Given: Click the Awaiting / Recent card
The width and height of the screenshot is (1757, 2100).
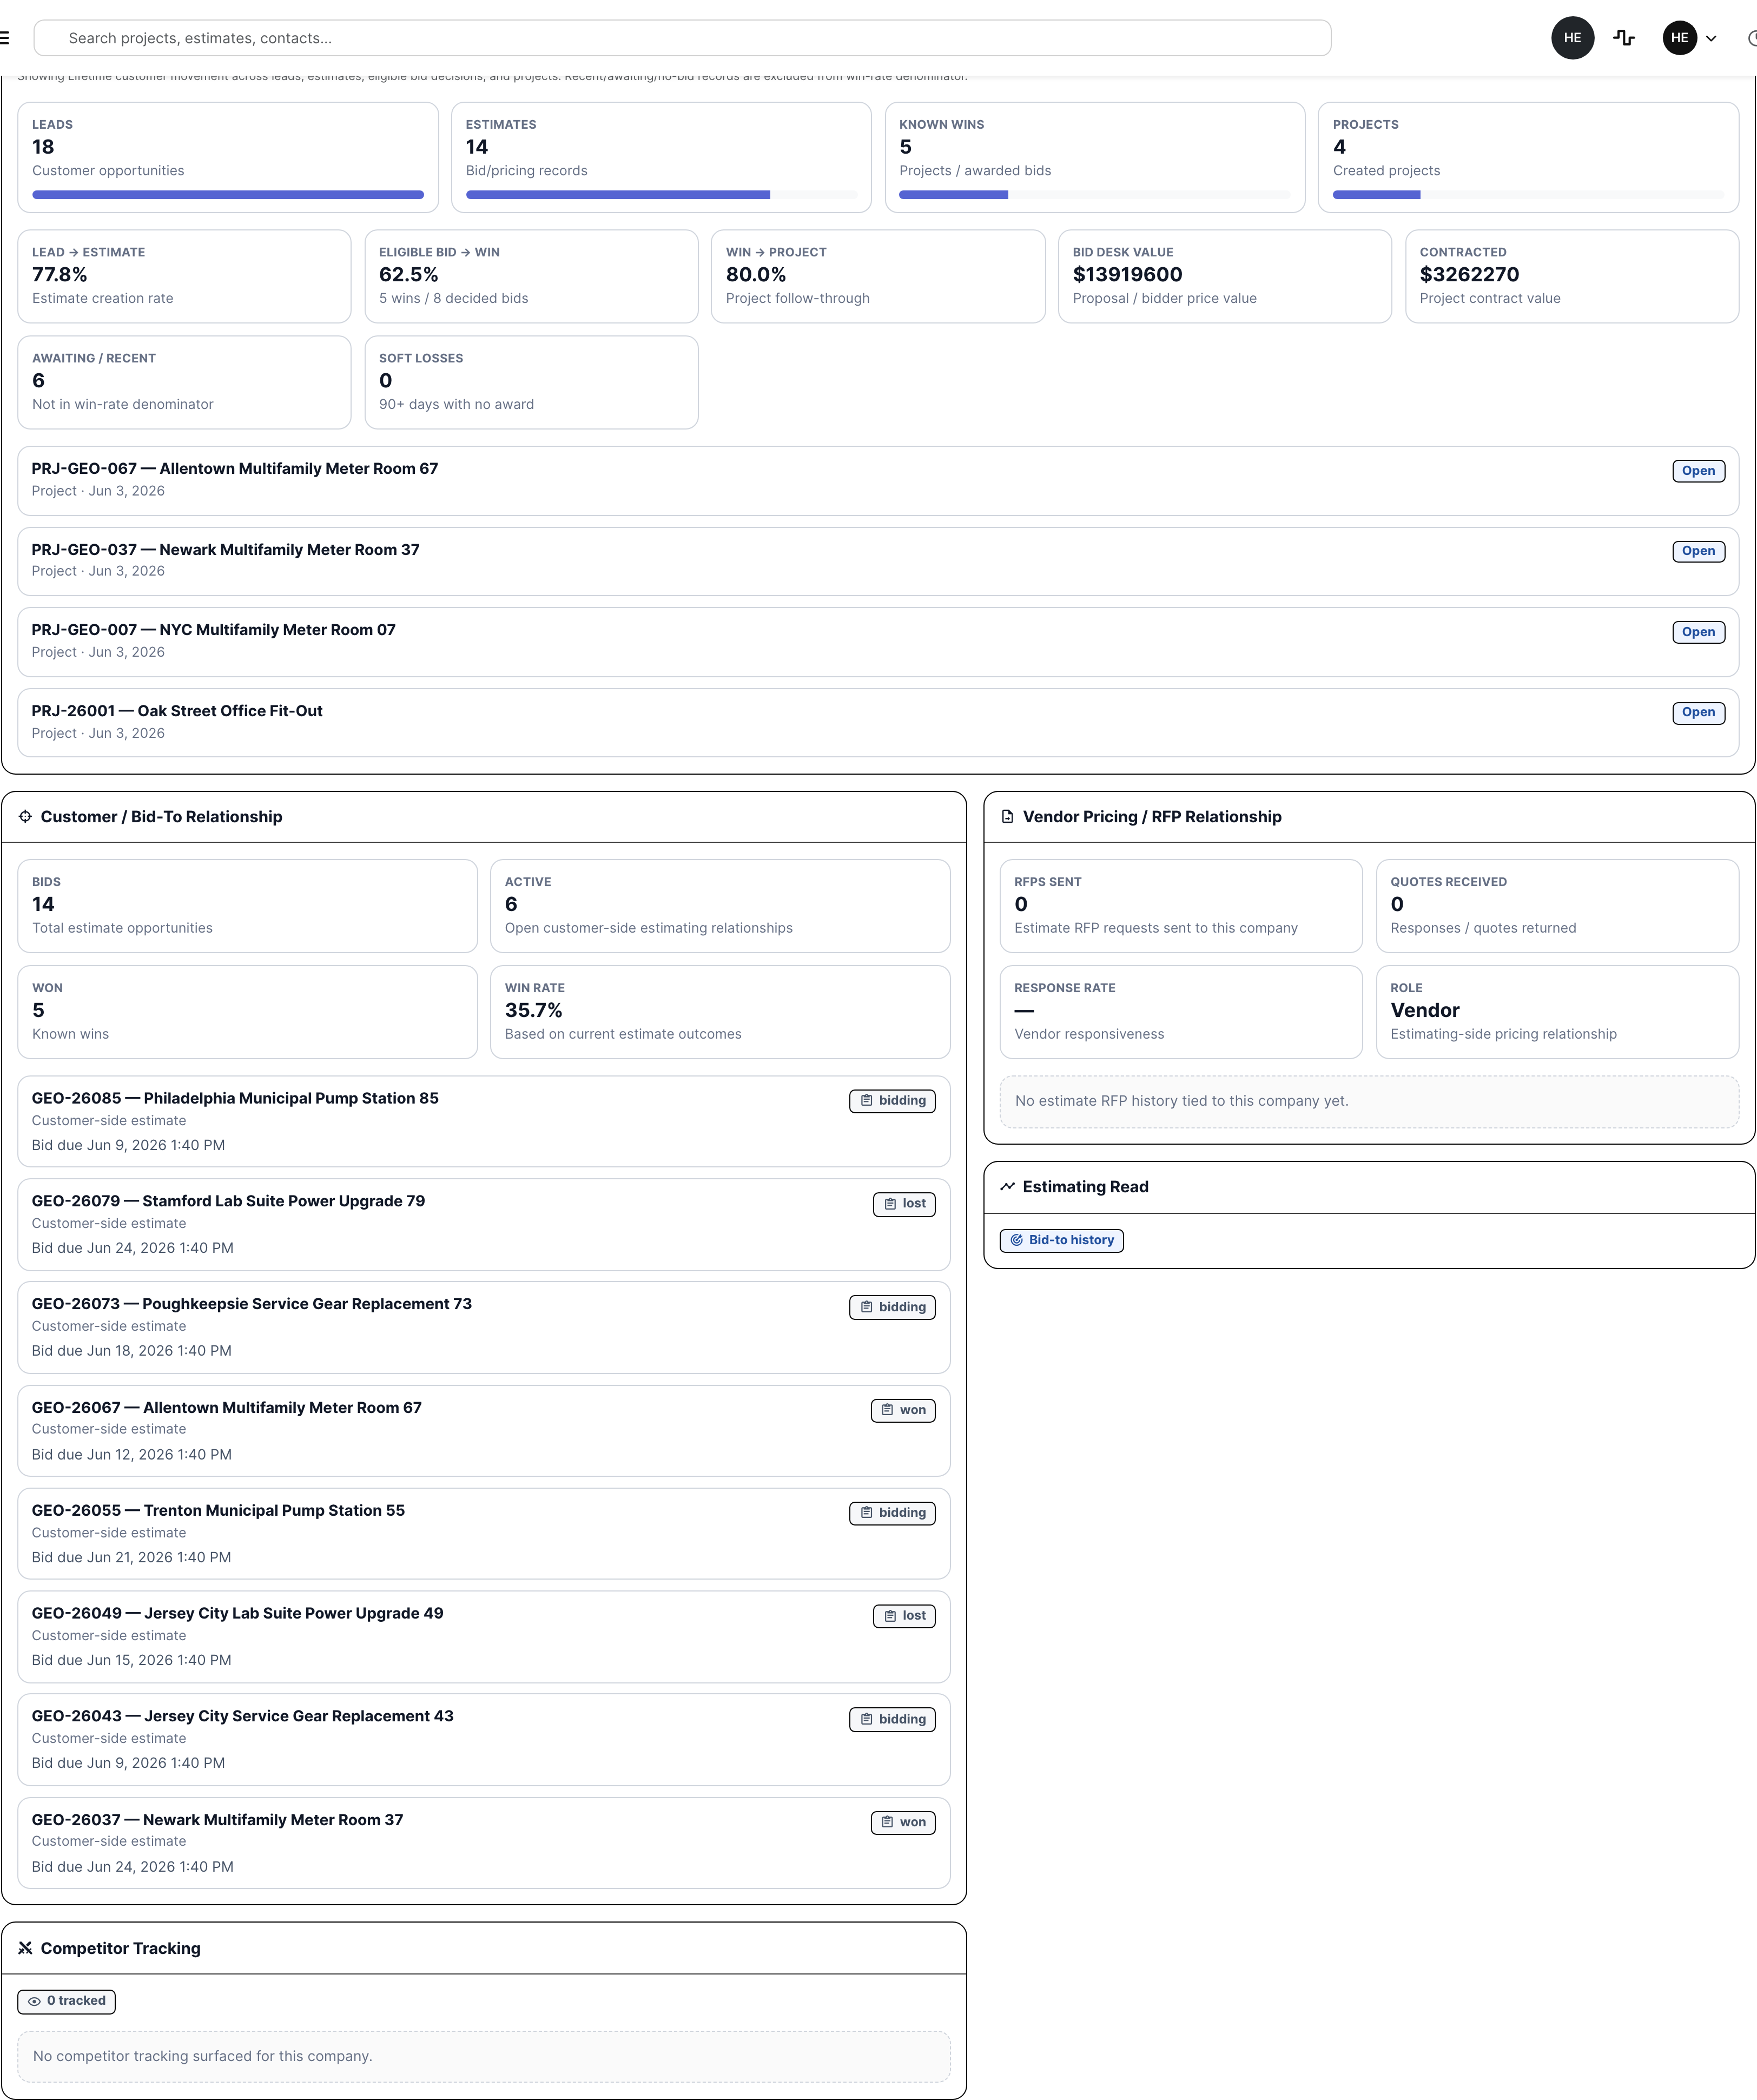Looking at the screenshot, I should (184, 382).
